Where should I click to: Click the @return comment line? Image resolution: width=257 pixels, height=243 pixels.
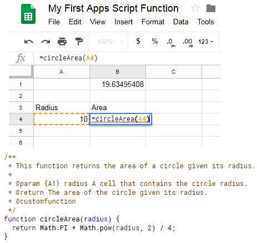tap(108, 193)
